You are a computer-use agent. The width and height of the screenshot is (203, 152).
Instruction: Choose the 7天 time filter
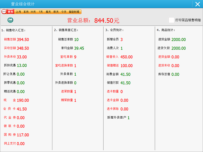(x=41, y=12)
